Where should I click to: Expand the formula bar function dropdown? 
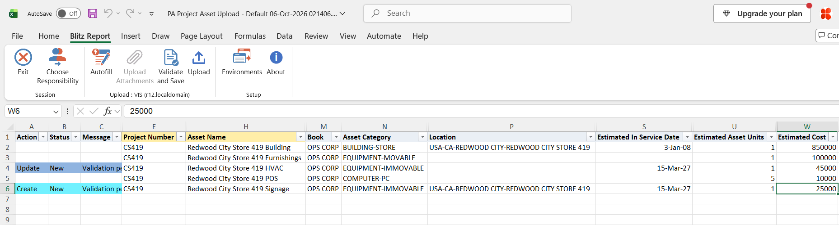117,111
